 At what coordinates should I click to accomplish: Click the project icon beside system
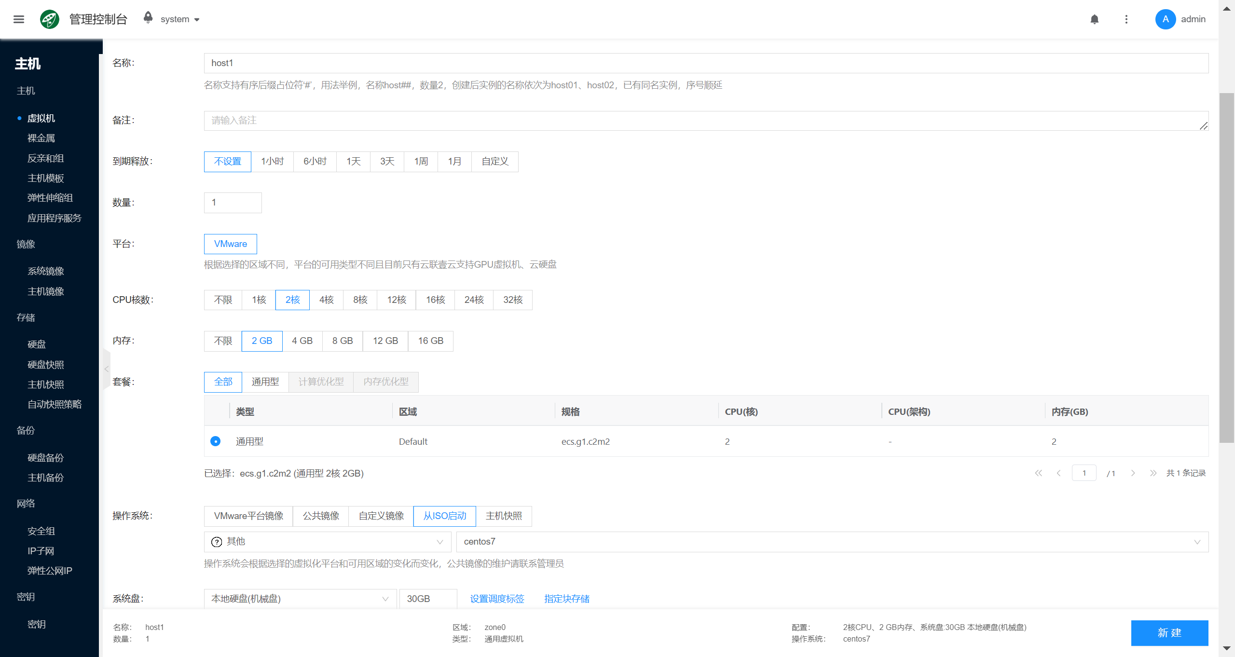click(148, 18)
